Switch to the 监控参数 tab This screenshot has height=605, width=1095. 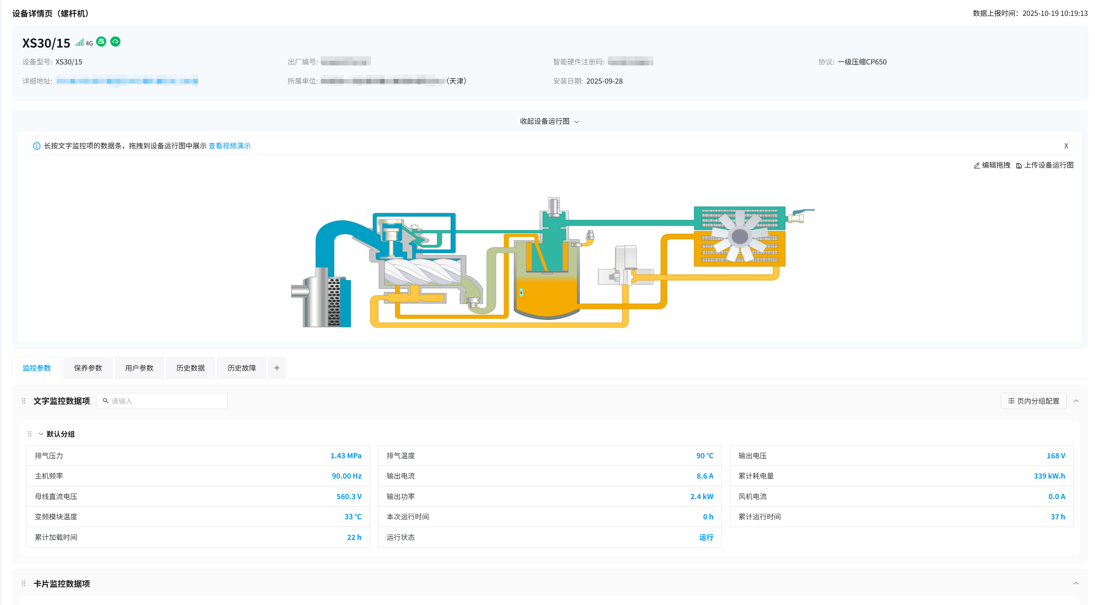click(x=36, y=368)
